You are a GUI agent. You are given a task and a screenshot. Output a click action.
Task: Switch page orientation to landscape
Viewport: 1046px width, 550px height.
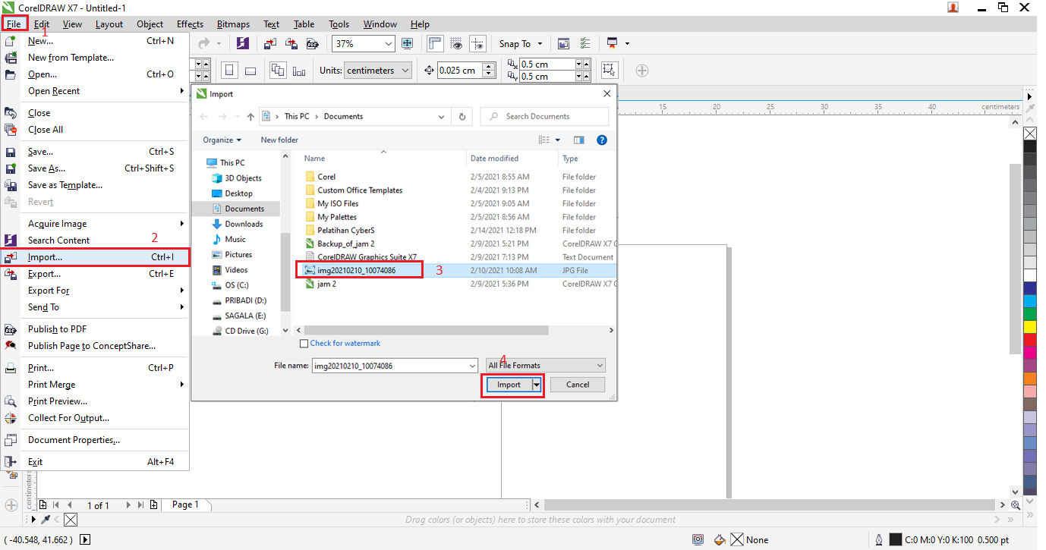[250, 70]
